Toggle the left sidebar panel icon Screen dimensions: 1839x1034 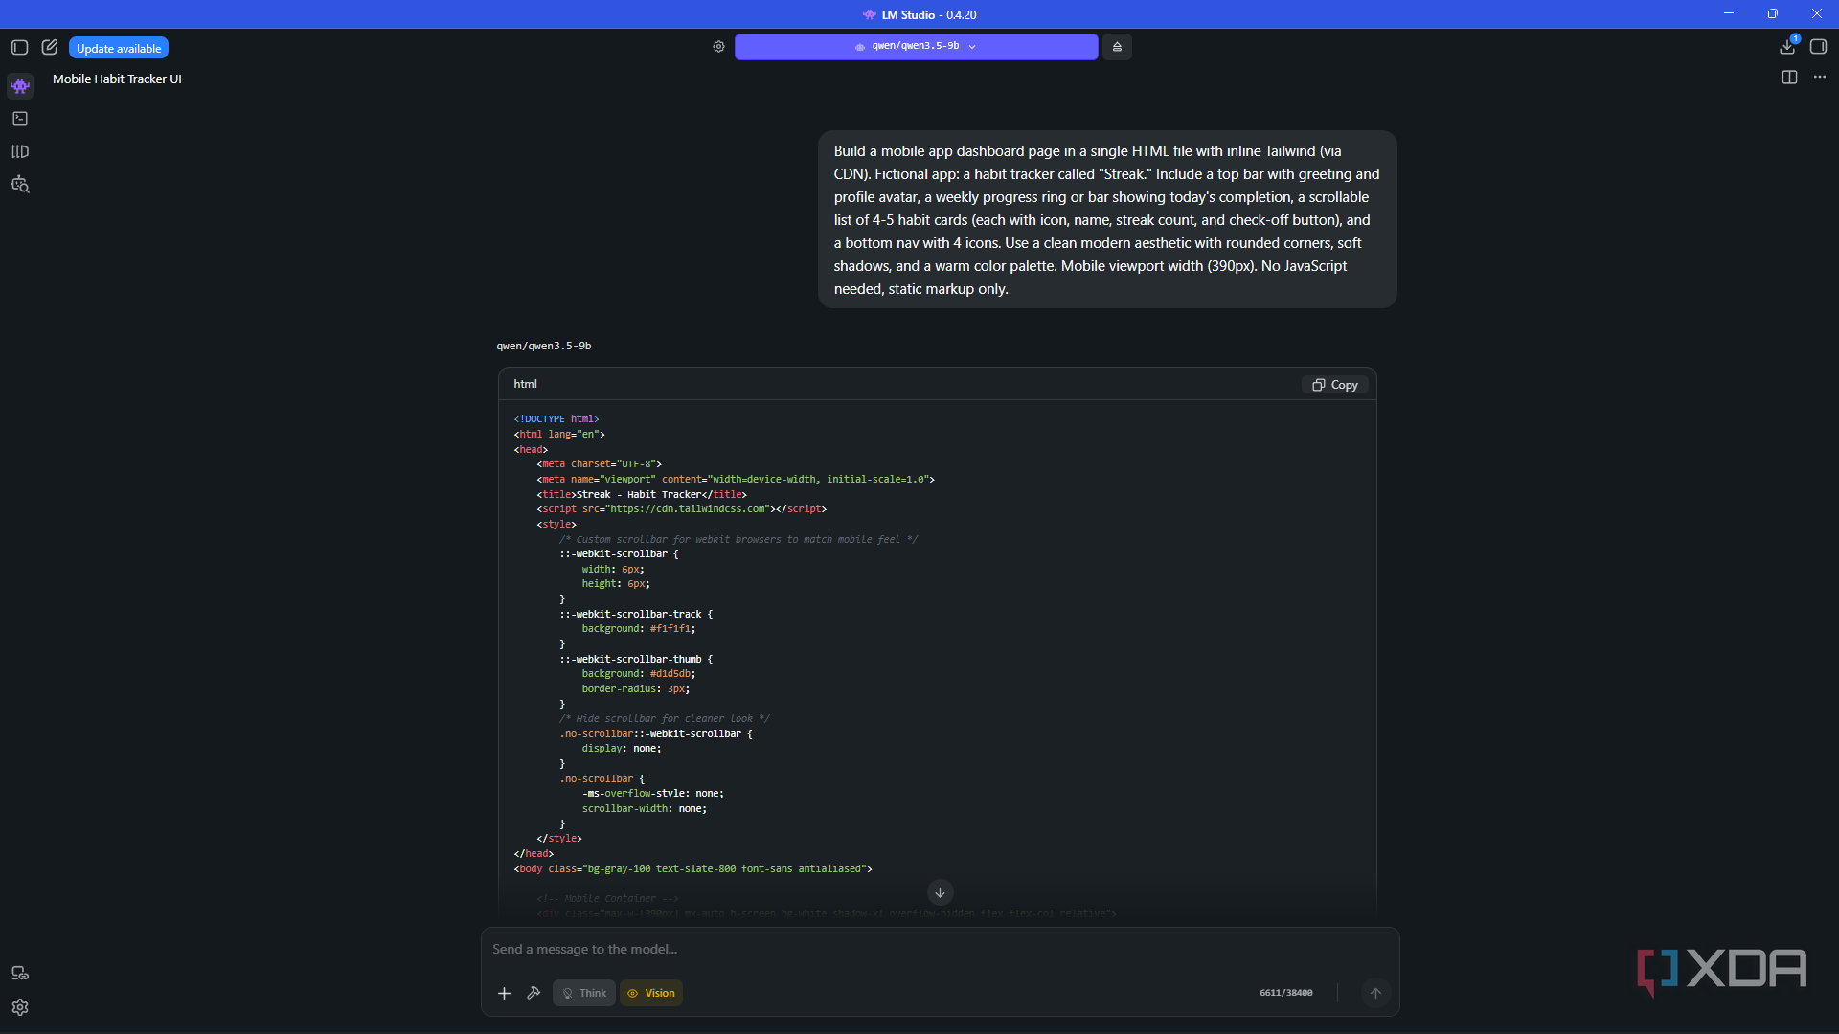19,47
